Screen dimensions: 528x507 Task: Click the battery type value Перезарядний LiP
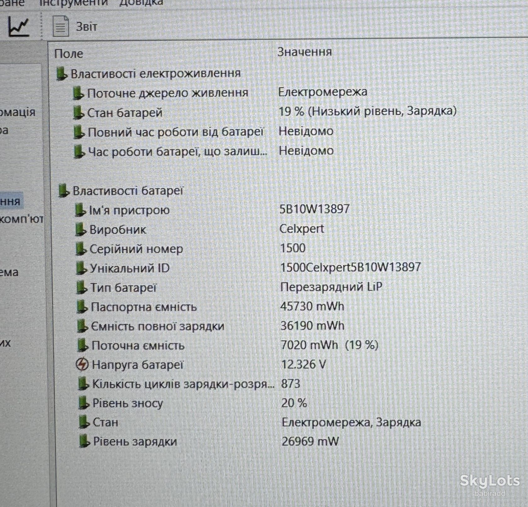[331, 287]
